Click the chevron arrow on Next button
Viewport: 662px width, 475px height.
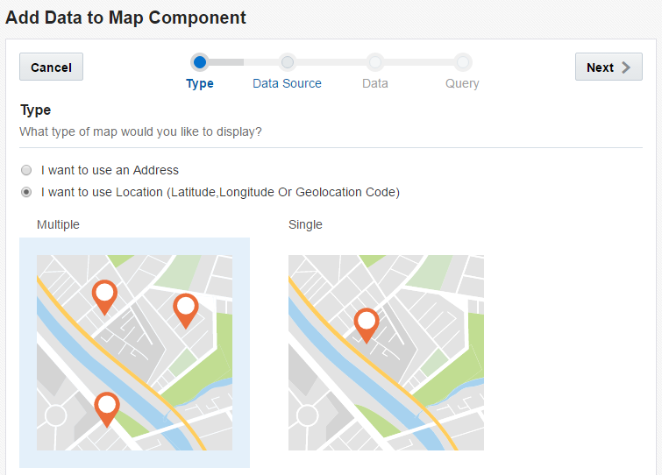(x=626, y=67)
